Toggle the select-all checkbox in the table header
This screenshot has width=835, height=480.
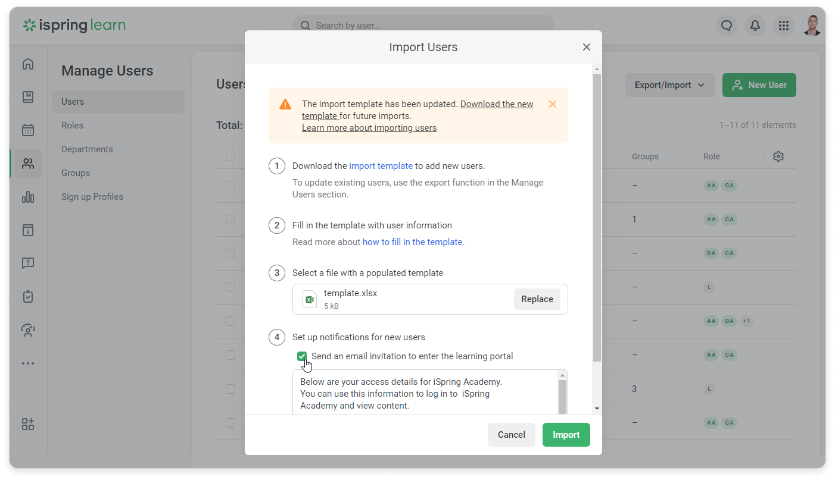(x=230, y=156)
